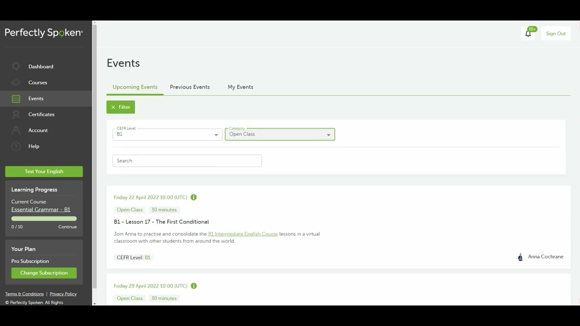Click the Help question mark icon

click(x=16, y=146)
